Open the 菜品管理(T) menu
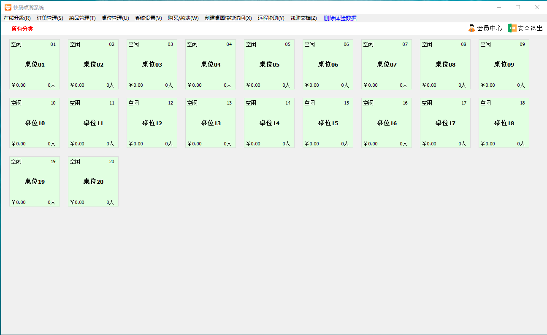547x335 pixels. 82,18
